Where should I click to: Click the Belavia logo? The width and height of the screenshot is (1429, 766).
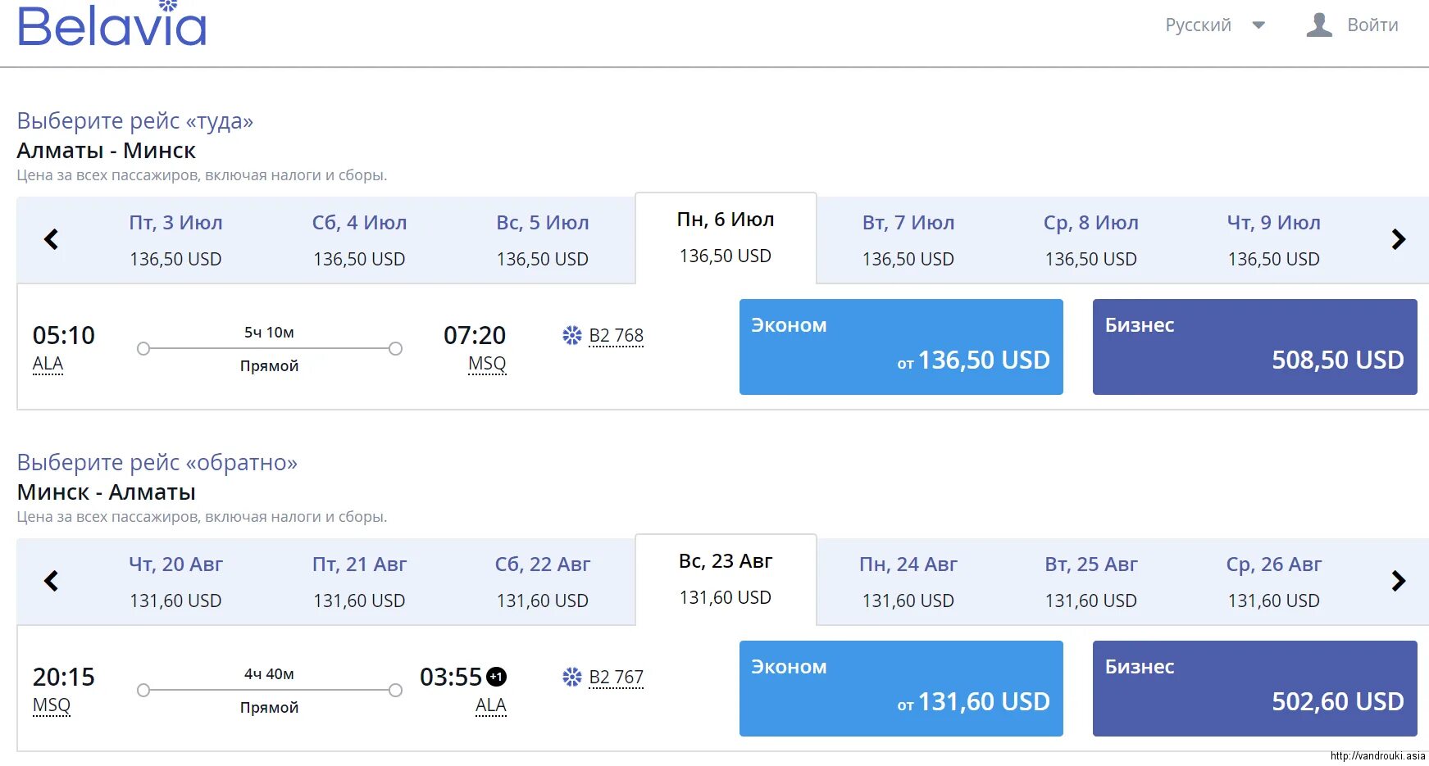[111, 25]
